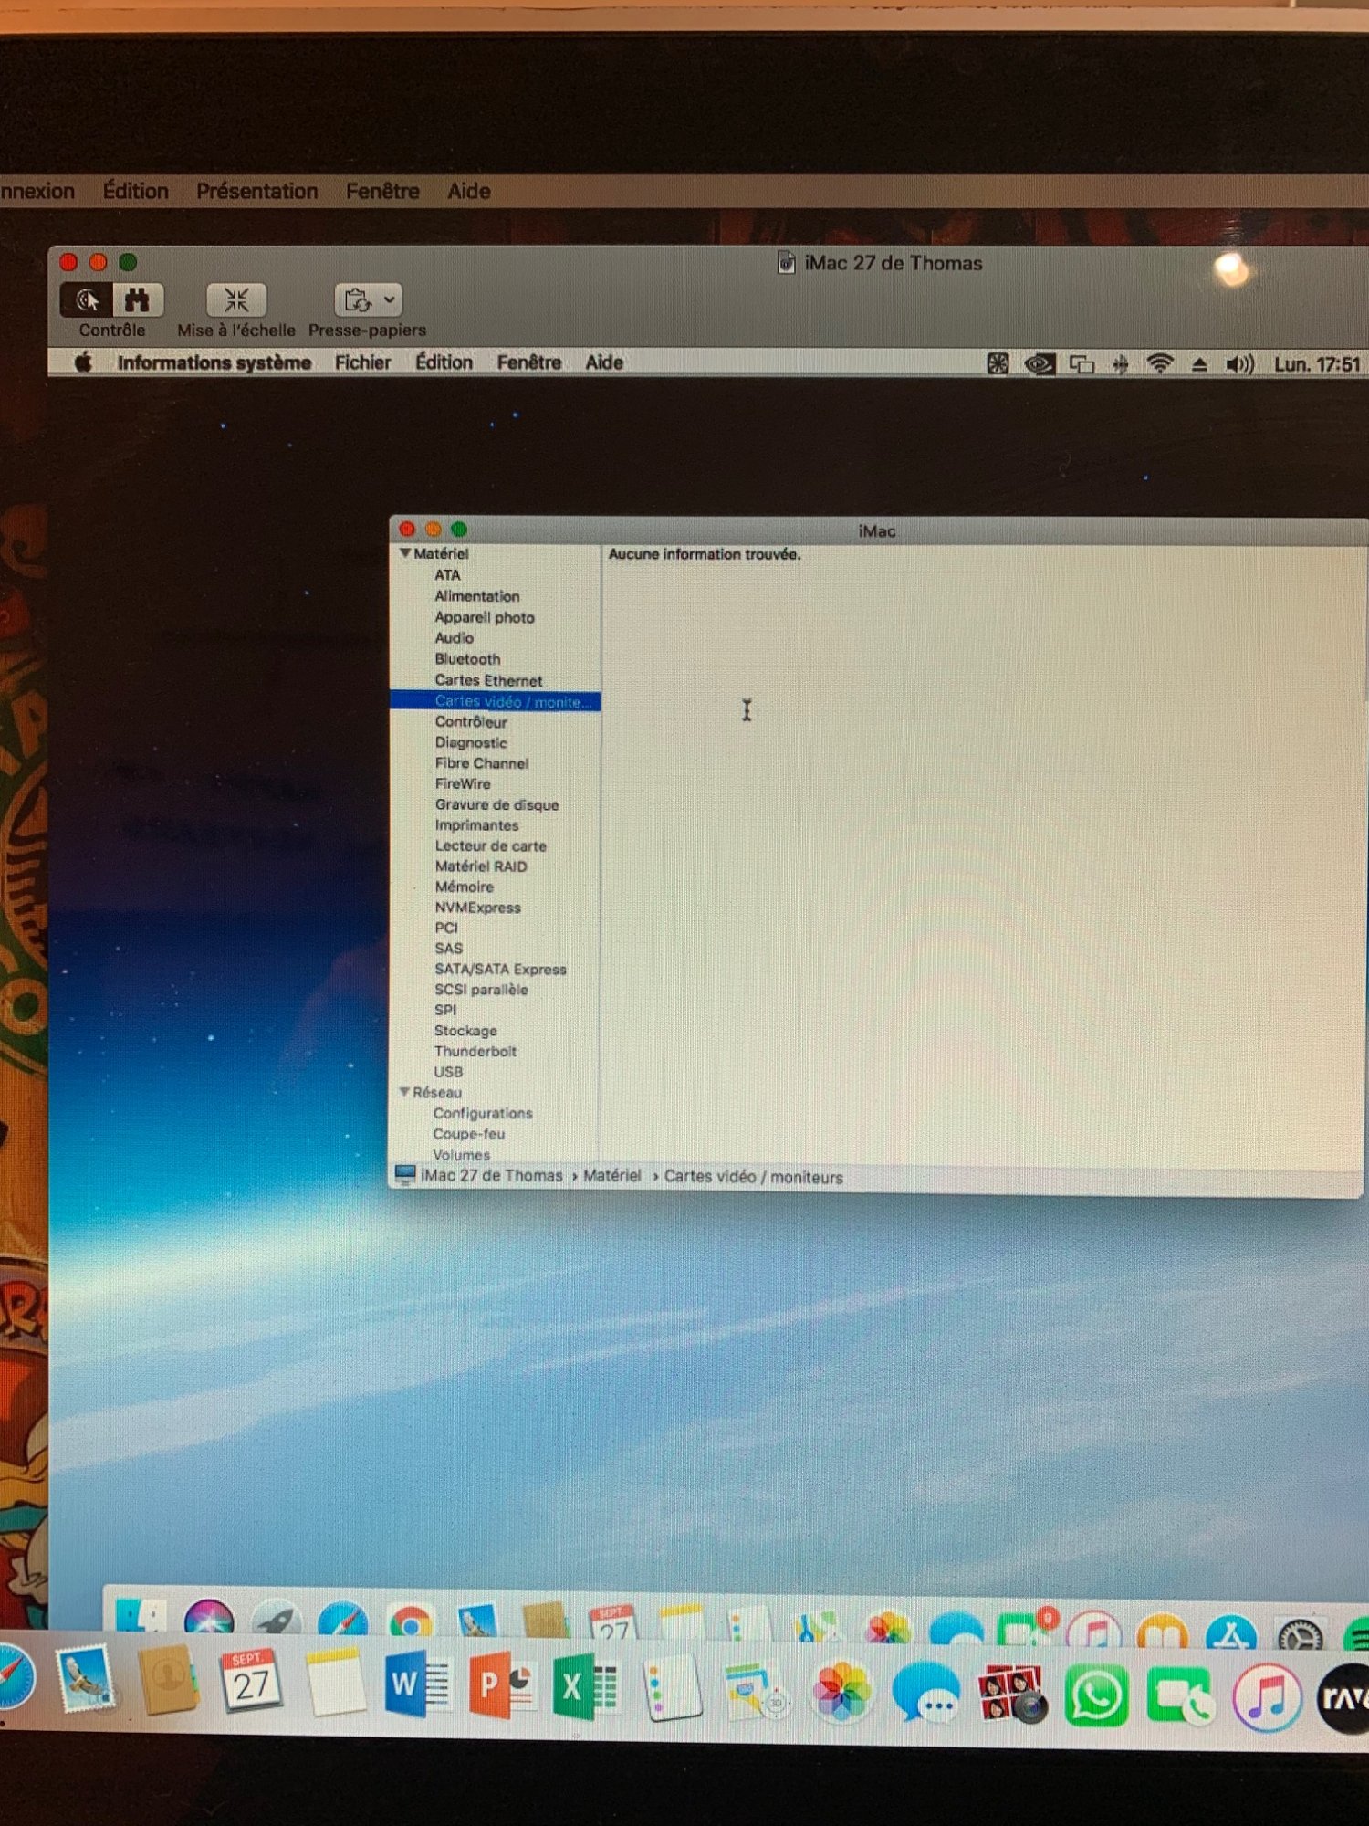1369x1826 pixels.
Task: Select Bluetooth in the hardware list
Action: (x=467, y=659)
